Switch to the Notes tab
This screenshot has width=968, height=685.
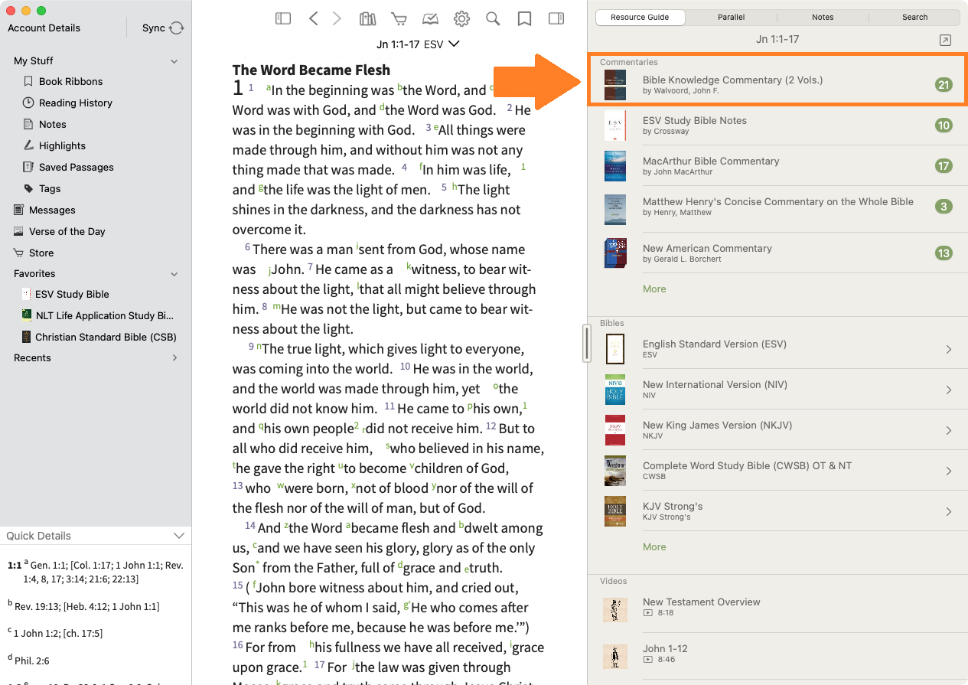[x=823, y=17]
